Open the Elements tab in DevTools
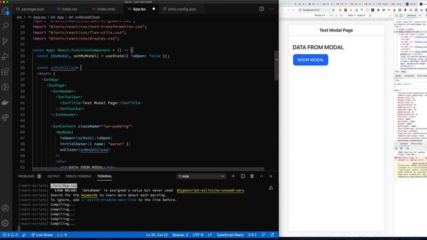 pos(412,15)
